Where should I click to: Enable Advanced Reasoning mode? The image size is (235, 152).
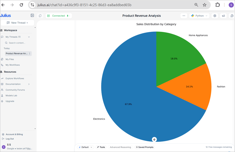click(120, 147)
